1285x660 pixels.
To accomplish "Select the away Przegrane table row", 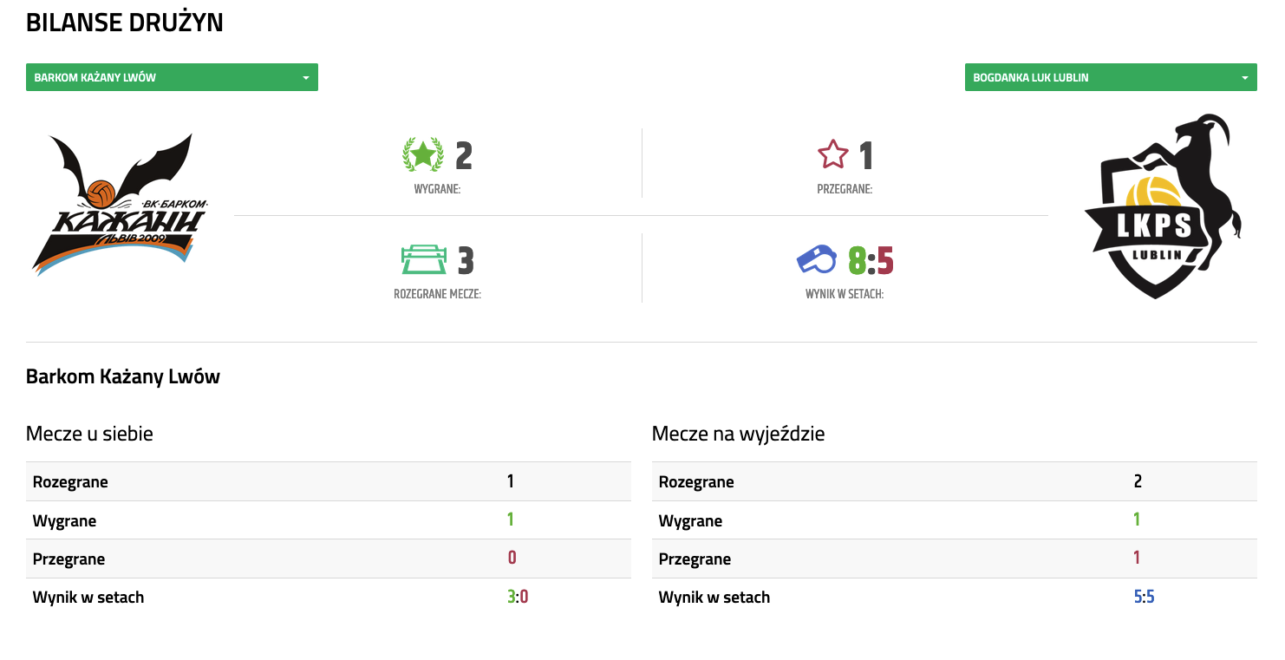I will (954, 559).
